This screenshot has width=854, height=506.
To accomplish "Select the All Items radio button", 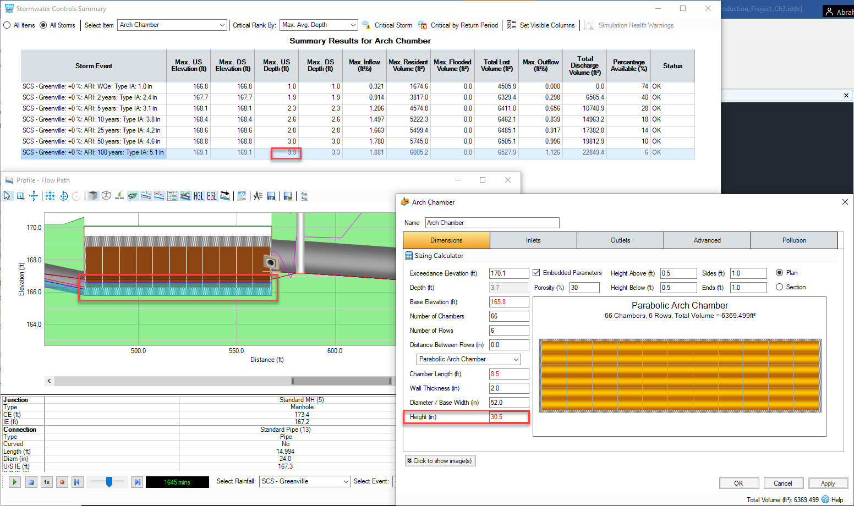I will 7,25.
